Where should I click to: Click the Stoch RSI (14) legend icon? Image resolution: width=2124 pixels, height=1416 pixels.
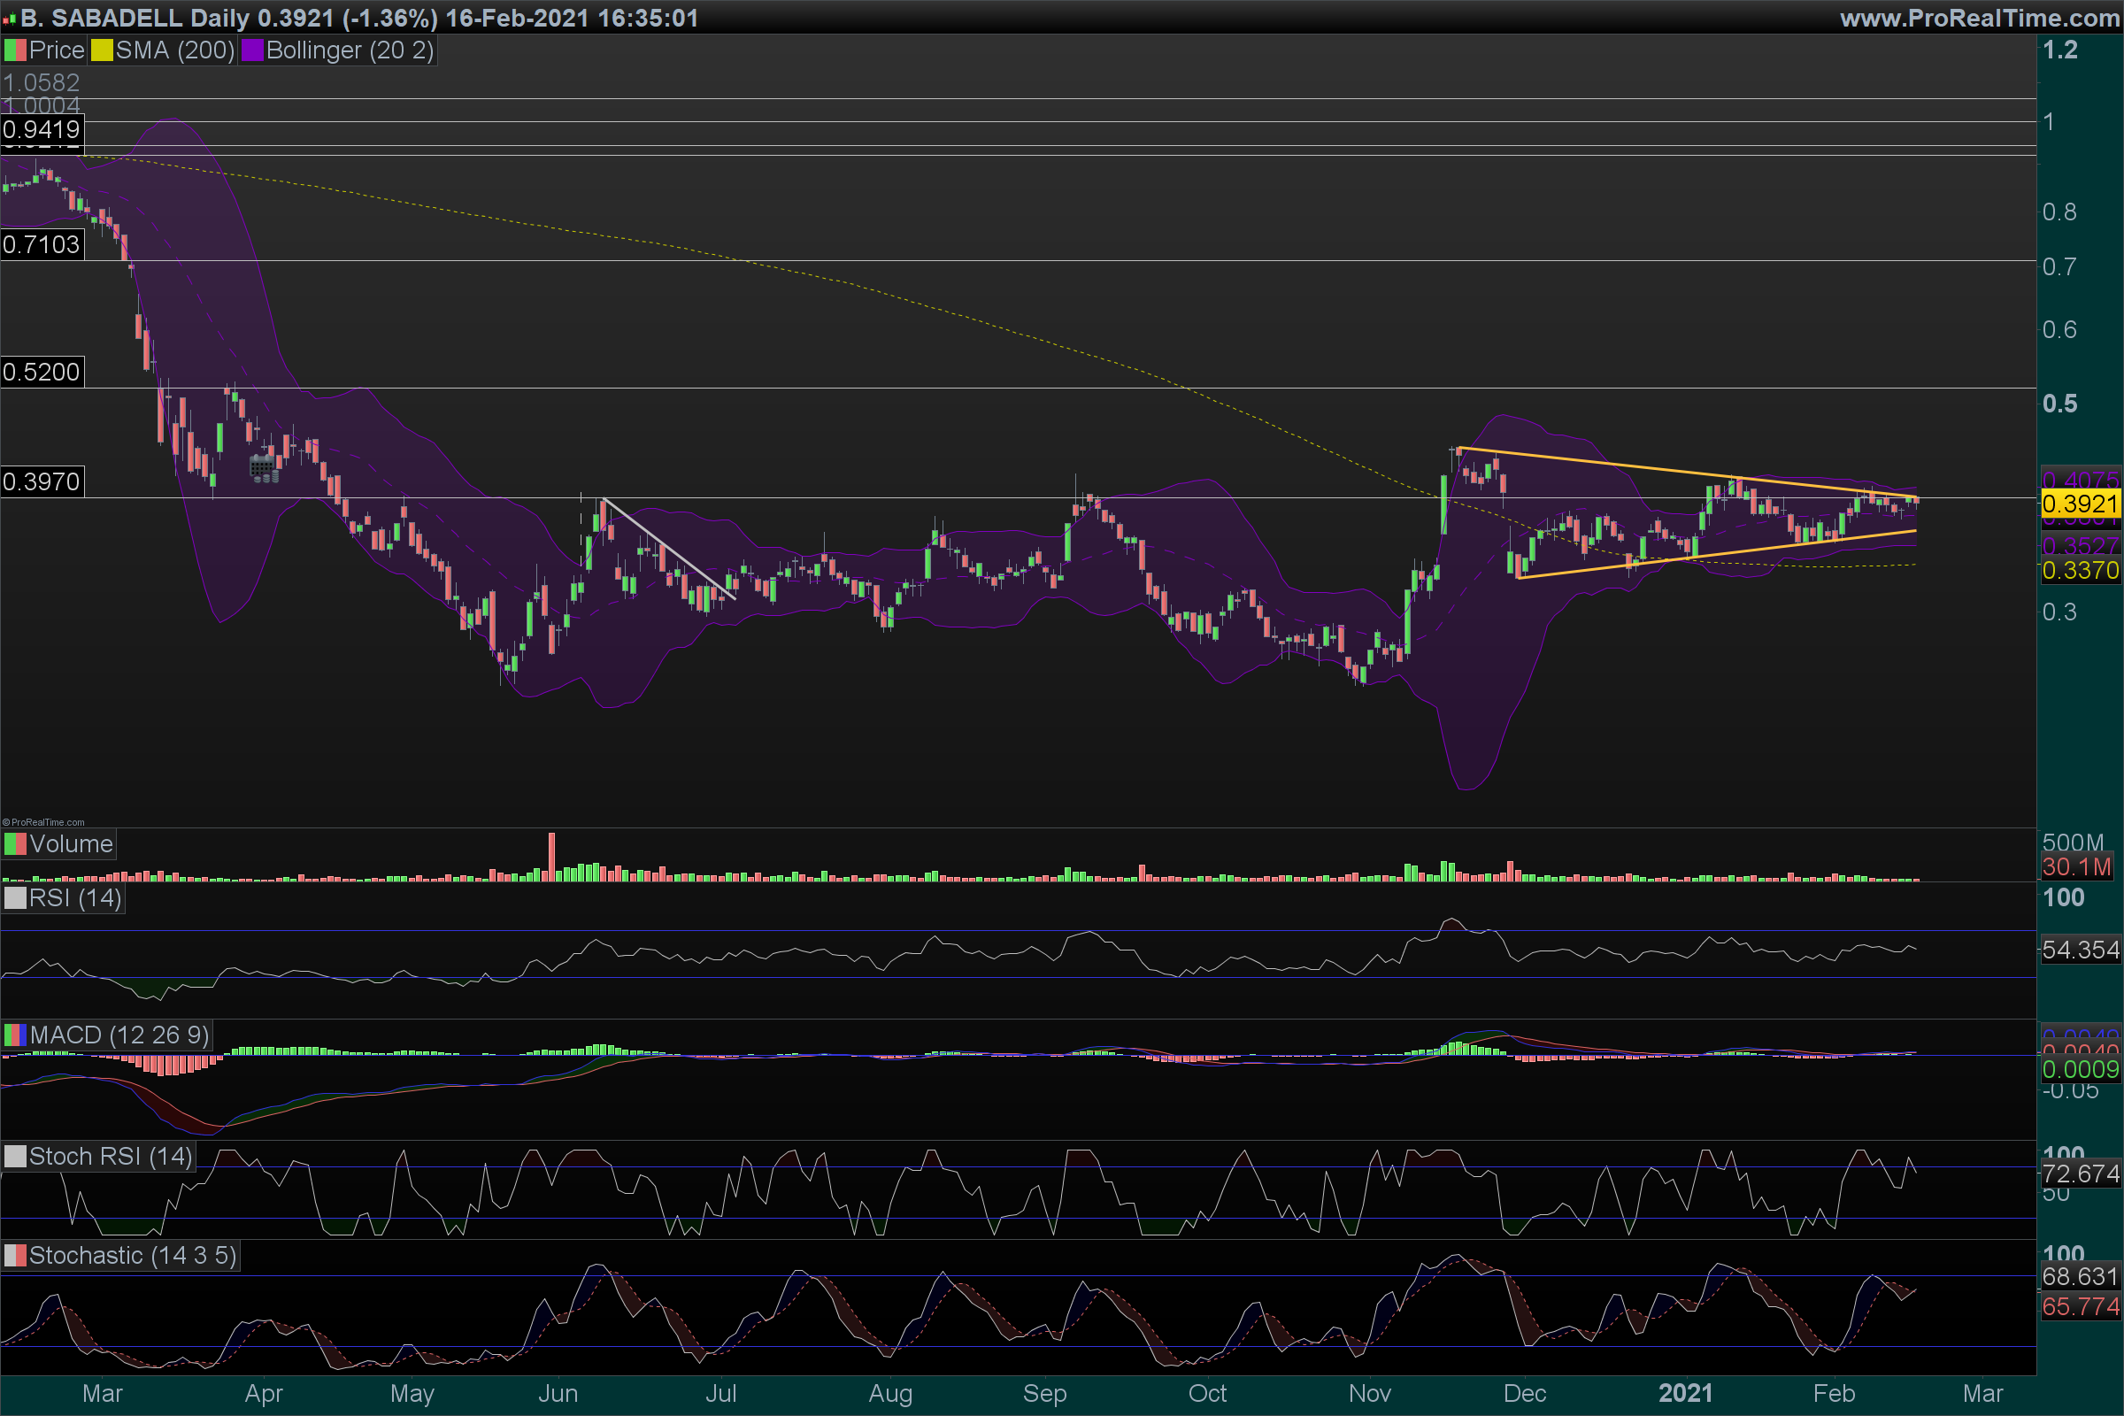[x=15, y=1157]
